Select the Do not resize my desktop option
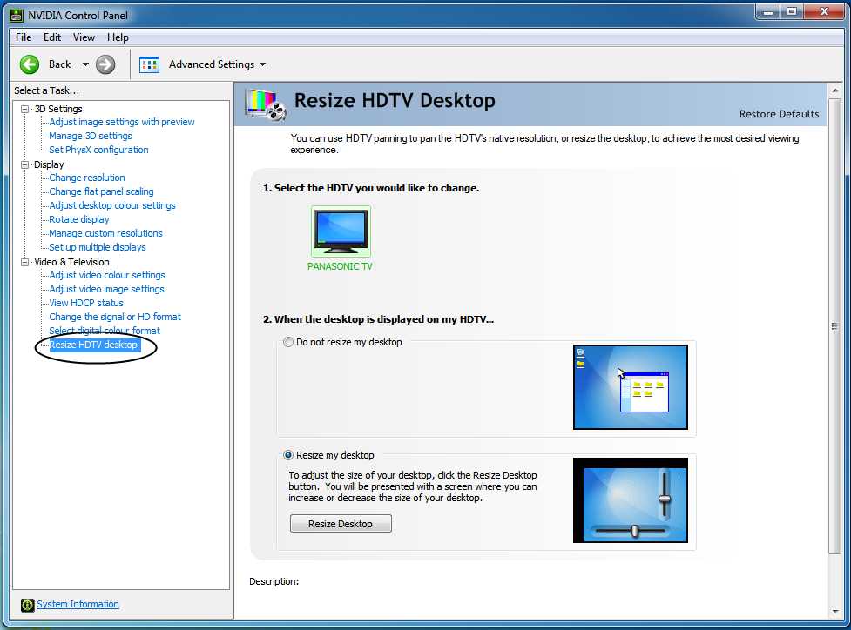The height and width of the screenshot is (630, 851). (x=288, y=342)
